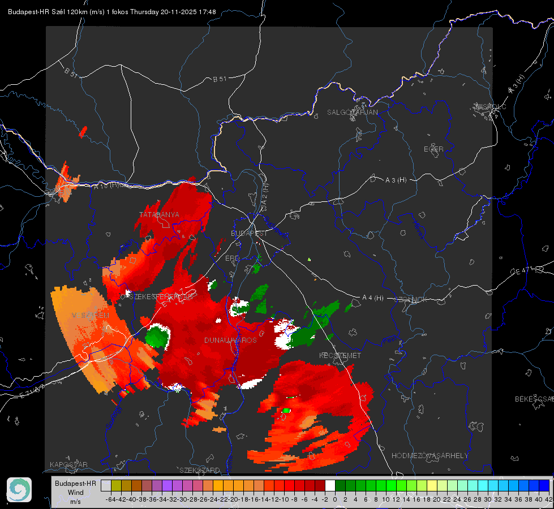The height and width of the screenshot is (509, 554).
Task: Click the HODMEZOVASARHELY city label
Action: [x=430, y=456]
